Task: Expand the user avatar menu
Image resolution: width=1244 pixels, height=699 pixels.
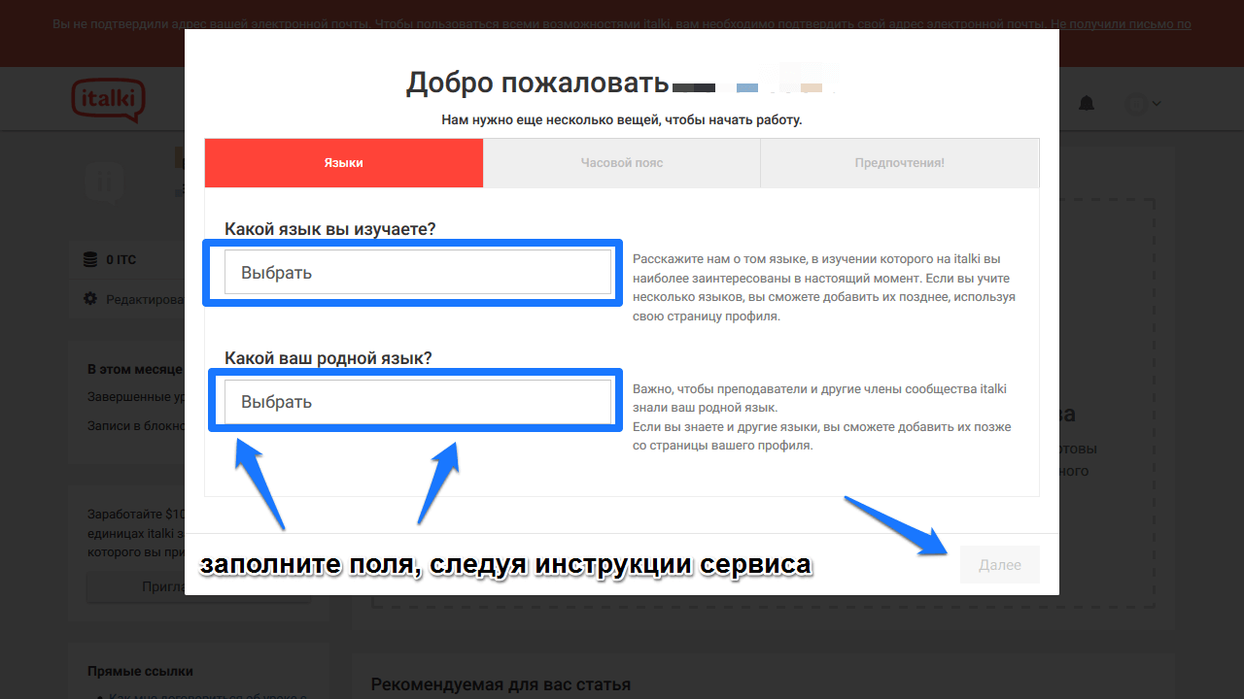Action: [x=1143, y=104]
